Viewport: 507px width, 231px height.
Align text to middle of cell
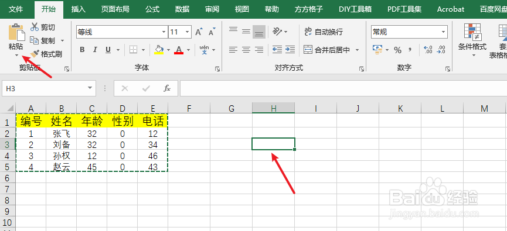coord(246,32)
